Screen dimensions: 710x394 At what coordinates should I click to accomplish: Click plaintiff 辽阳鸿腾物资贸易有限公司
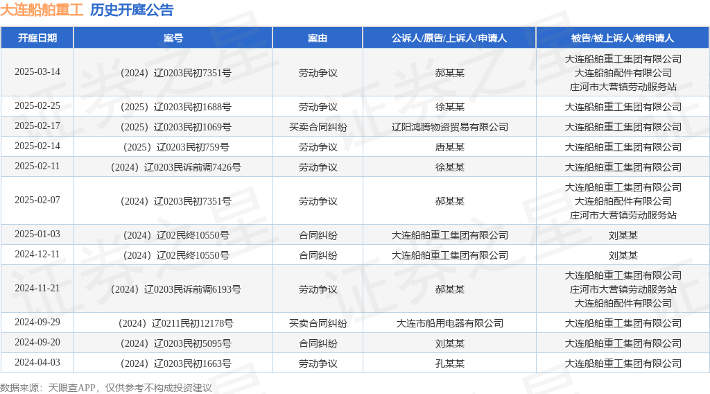(449, 127)
